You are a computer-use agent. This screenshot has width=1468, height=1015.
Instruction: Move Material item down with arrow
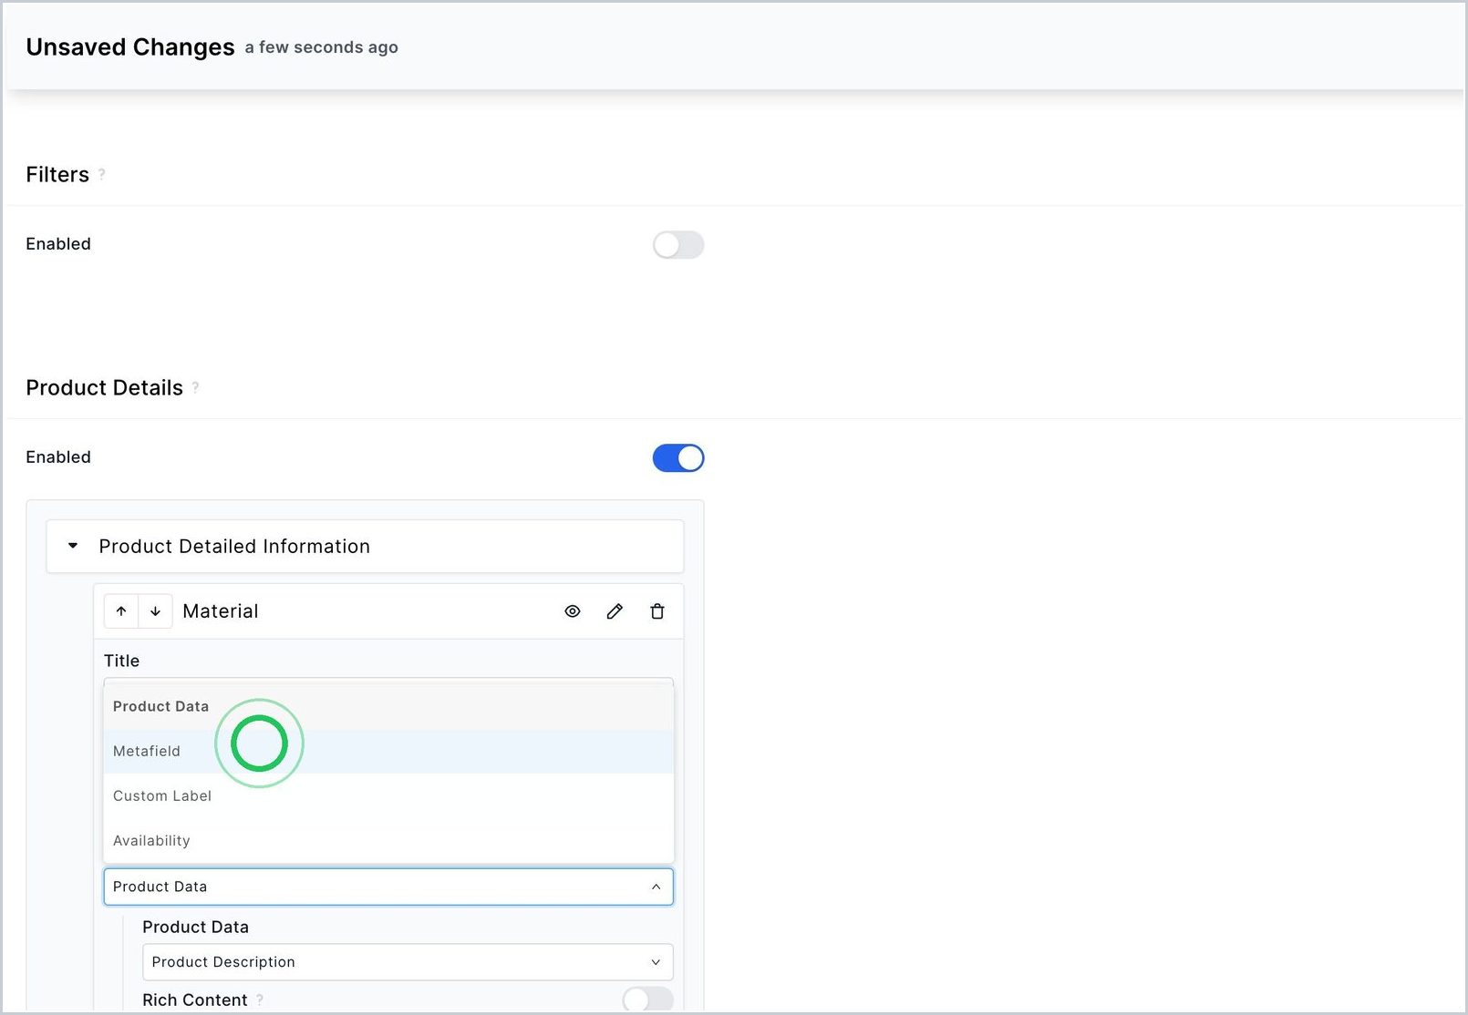tap(155, 611)
